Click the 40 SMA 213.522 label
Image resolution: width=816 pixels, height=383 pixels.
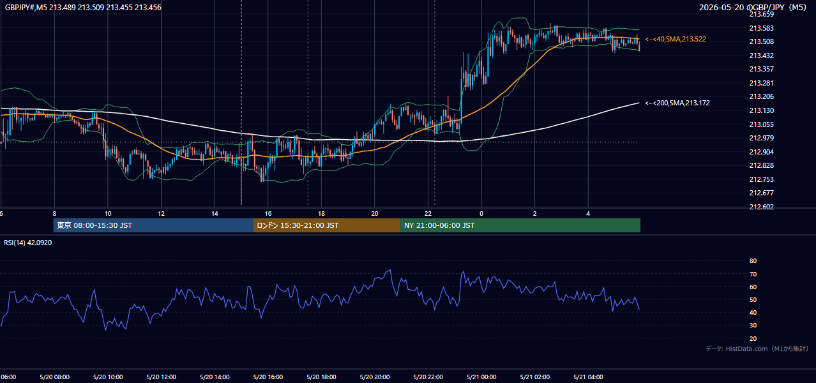(676, 40)
